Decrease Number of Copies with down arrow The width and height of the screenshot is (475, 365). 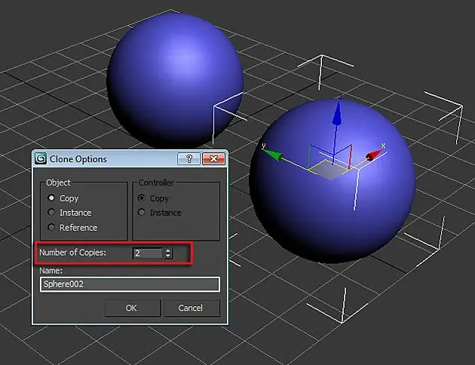point(168,256)
